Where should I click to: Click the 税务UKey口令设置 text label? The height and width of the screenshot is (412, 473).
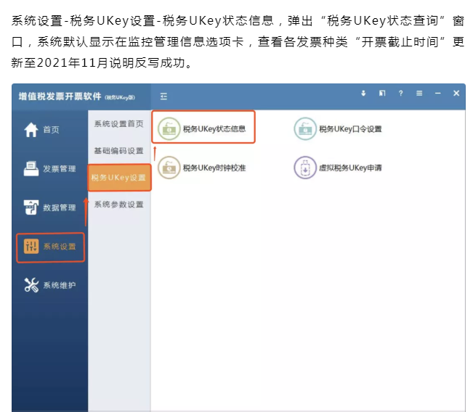coord(350,129)
